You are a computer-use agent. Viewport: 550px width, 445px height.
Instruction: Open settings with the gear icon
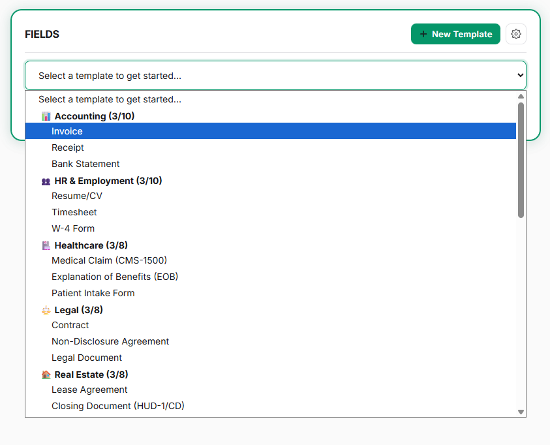pos(516,34)
